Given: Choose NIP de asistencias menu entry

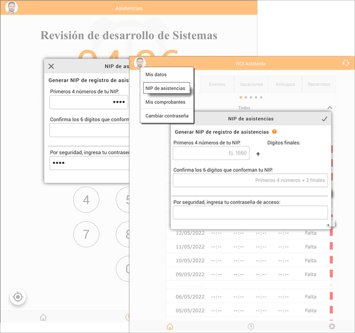Looking at the screenshot, I should click(165, 88).
